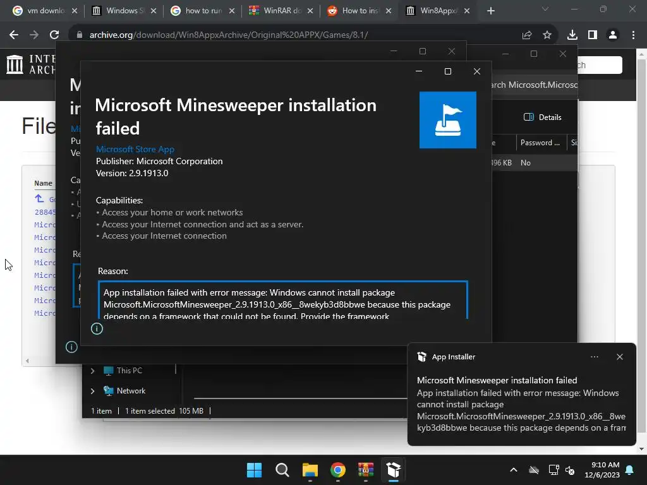Click the Name column header on archive page

pyautogui.click(x=44, y=183)
